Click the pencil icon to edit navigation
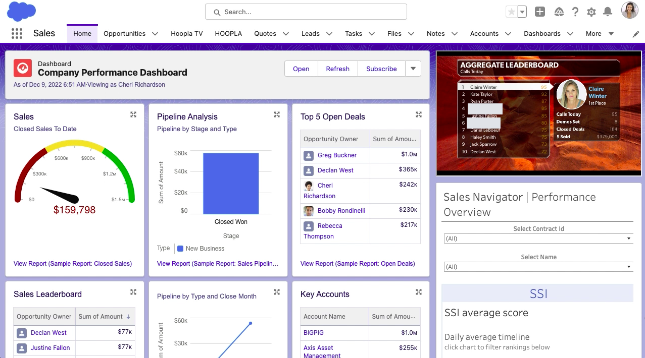The image size is (645, 358). click(636, 34)
